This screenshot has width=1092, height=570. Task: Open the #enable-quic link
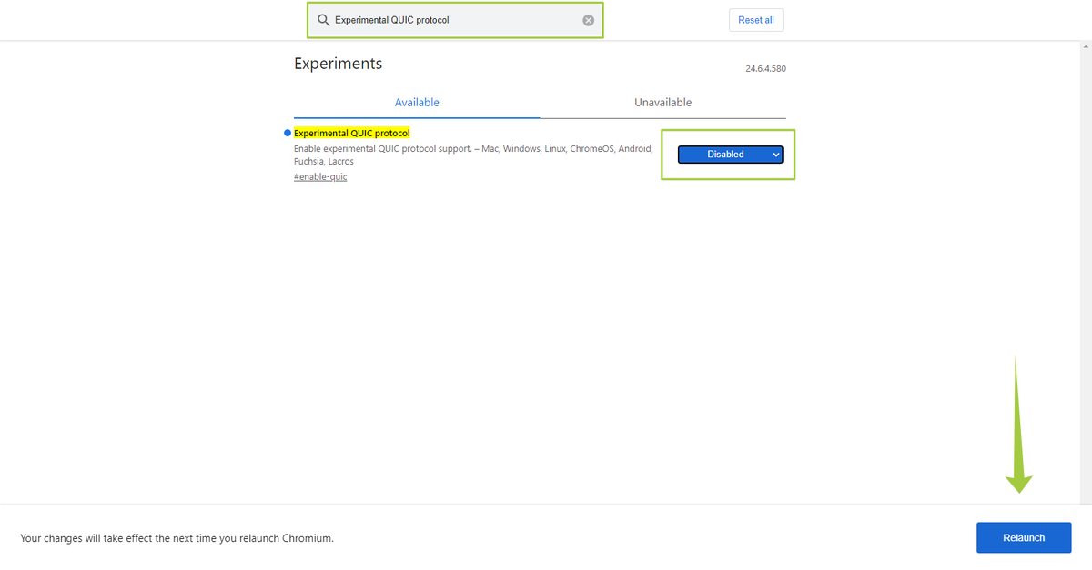[320, 176]
